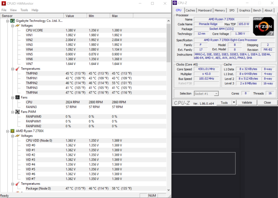Image resolution: width=278 pixels, height=198 pixels.
Task: Select the CPU tab in CPU-Z
Action: (x=179, y=10)
